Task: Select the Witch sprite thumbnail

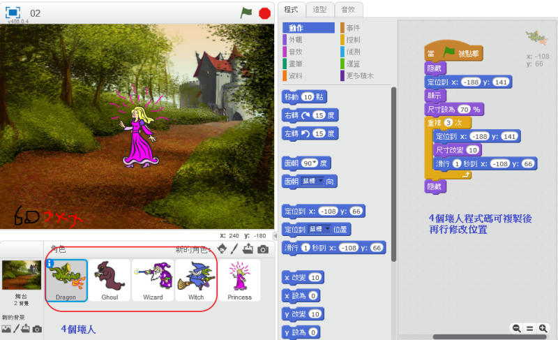Action: coord(196,279)
